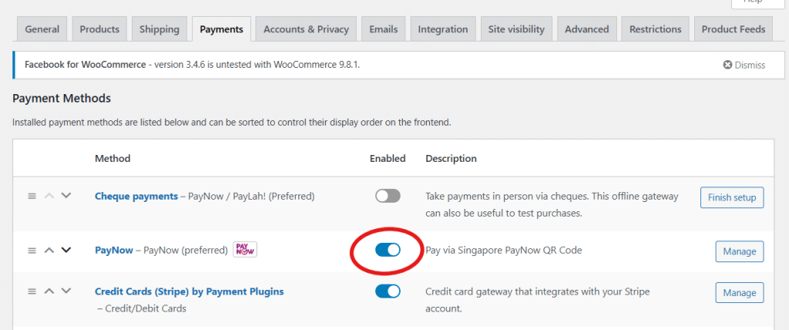Move Credit Cards (Stripe) down with arrow
This screenshot has height=330, width=789.
click(x=66, y=291)
